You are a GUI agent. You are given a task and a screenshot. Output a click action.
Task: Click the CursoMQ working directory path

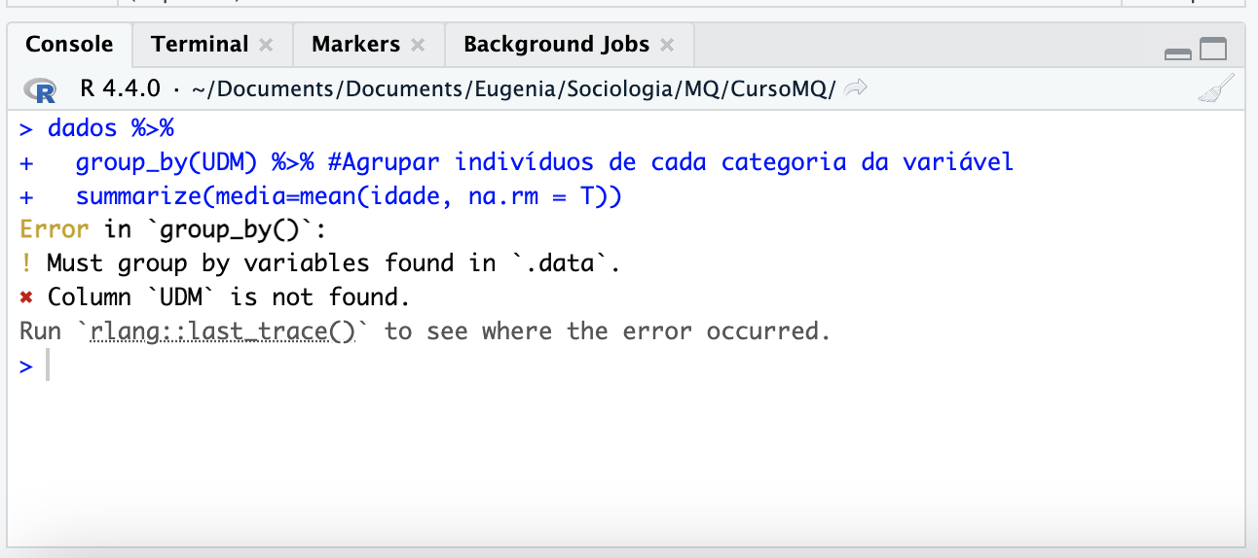513,89
